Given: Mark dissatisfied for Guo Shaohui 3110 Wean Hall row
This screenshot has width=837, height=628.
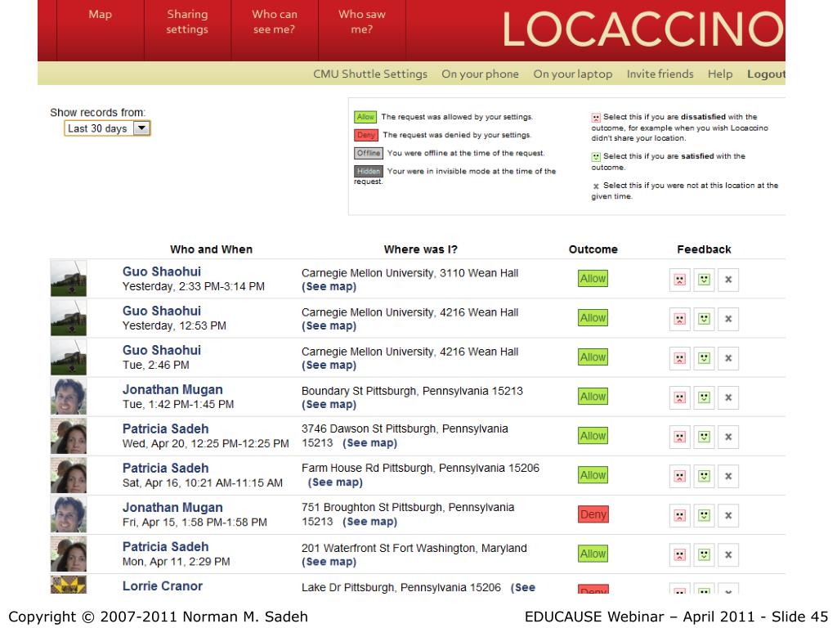Looking at the screenshot, I should pyautogui.click(x=679, y=280).
